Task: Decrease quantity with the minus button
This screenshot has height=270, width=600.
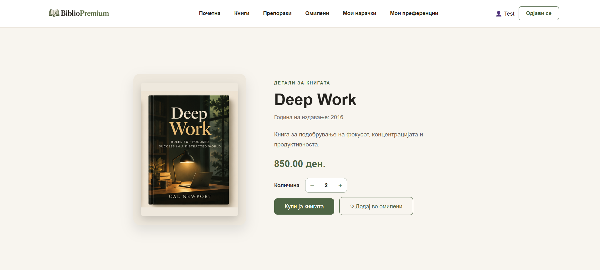Action: click(312, 185)
